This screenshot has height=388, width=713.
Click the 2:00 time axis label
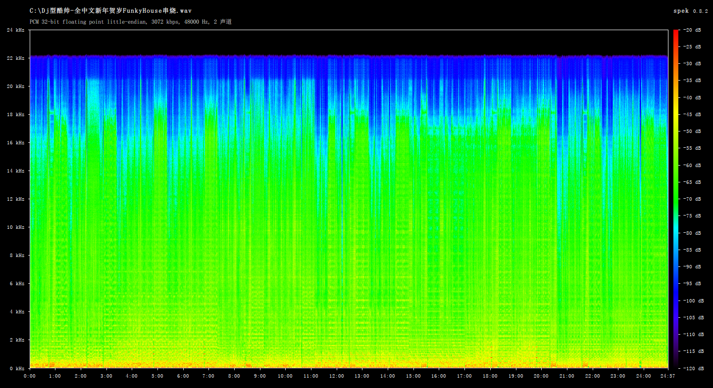pyautogui.click(x=81, y=376)
